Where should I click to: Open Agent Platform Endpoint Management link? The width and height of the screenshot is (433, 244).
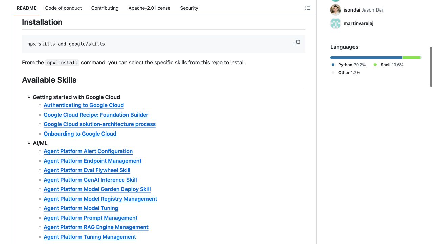(92, 161)
